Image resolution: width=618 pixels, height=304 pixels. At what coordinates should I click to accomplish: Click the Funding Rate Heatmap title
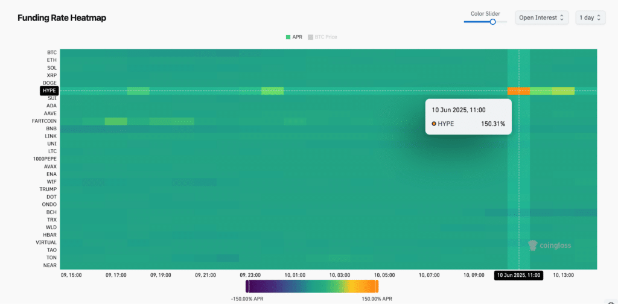click(62, 18)
